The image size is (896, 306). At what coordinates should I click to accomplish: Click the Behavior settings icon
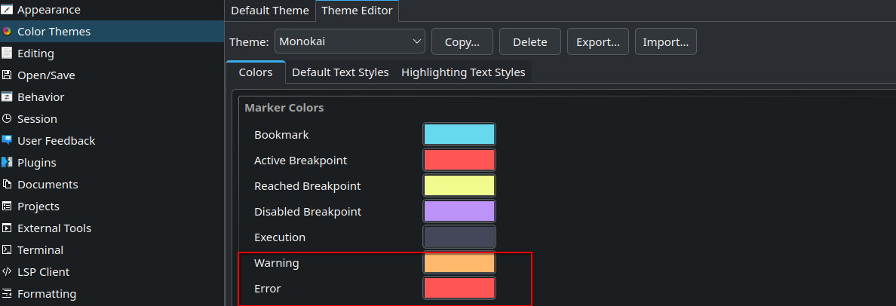(7, 97)
